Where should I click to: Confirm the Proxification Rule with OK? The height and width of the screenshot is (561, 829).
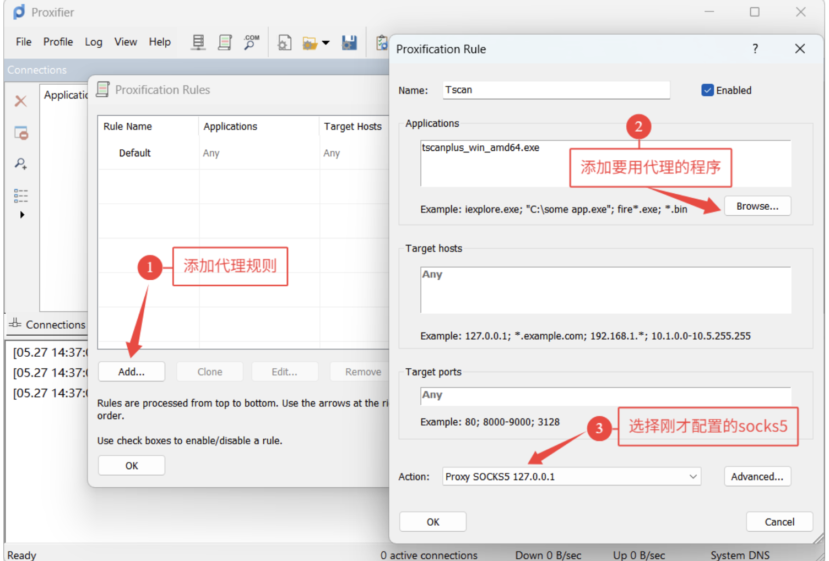[x=433, y=522]
